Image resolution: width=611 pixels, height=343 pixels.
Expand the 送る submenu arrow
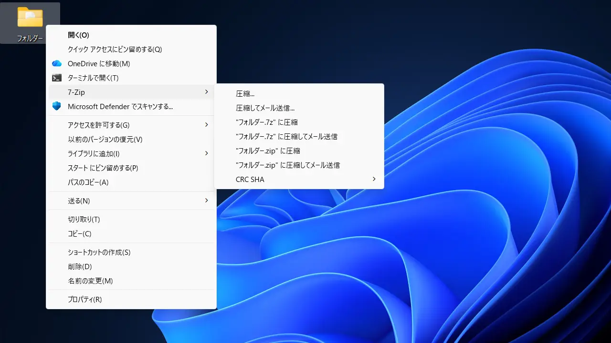pyautogui.click(x=206, y=201)
